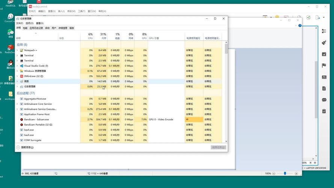
Task: Open the CocosCreator desktop icon
Action: coord(10,18)
